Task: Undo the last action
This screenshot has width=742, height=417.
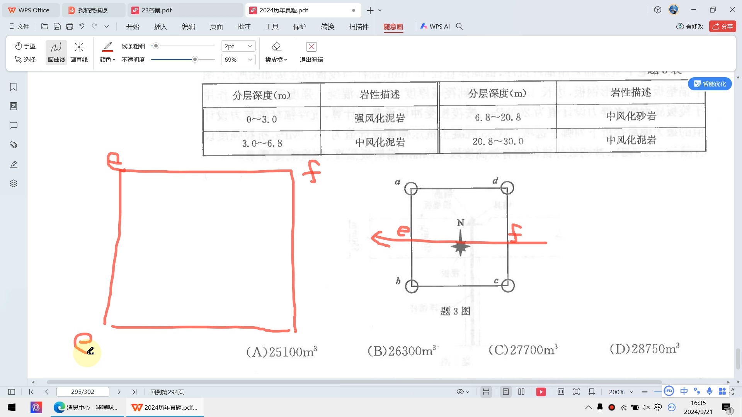Action: click(x=82, y=26)
